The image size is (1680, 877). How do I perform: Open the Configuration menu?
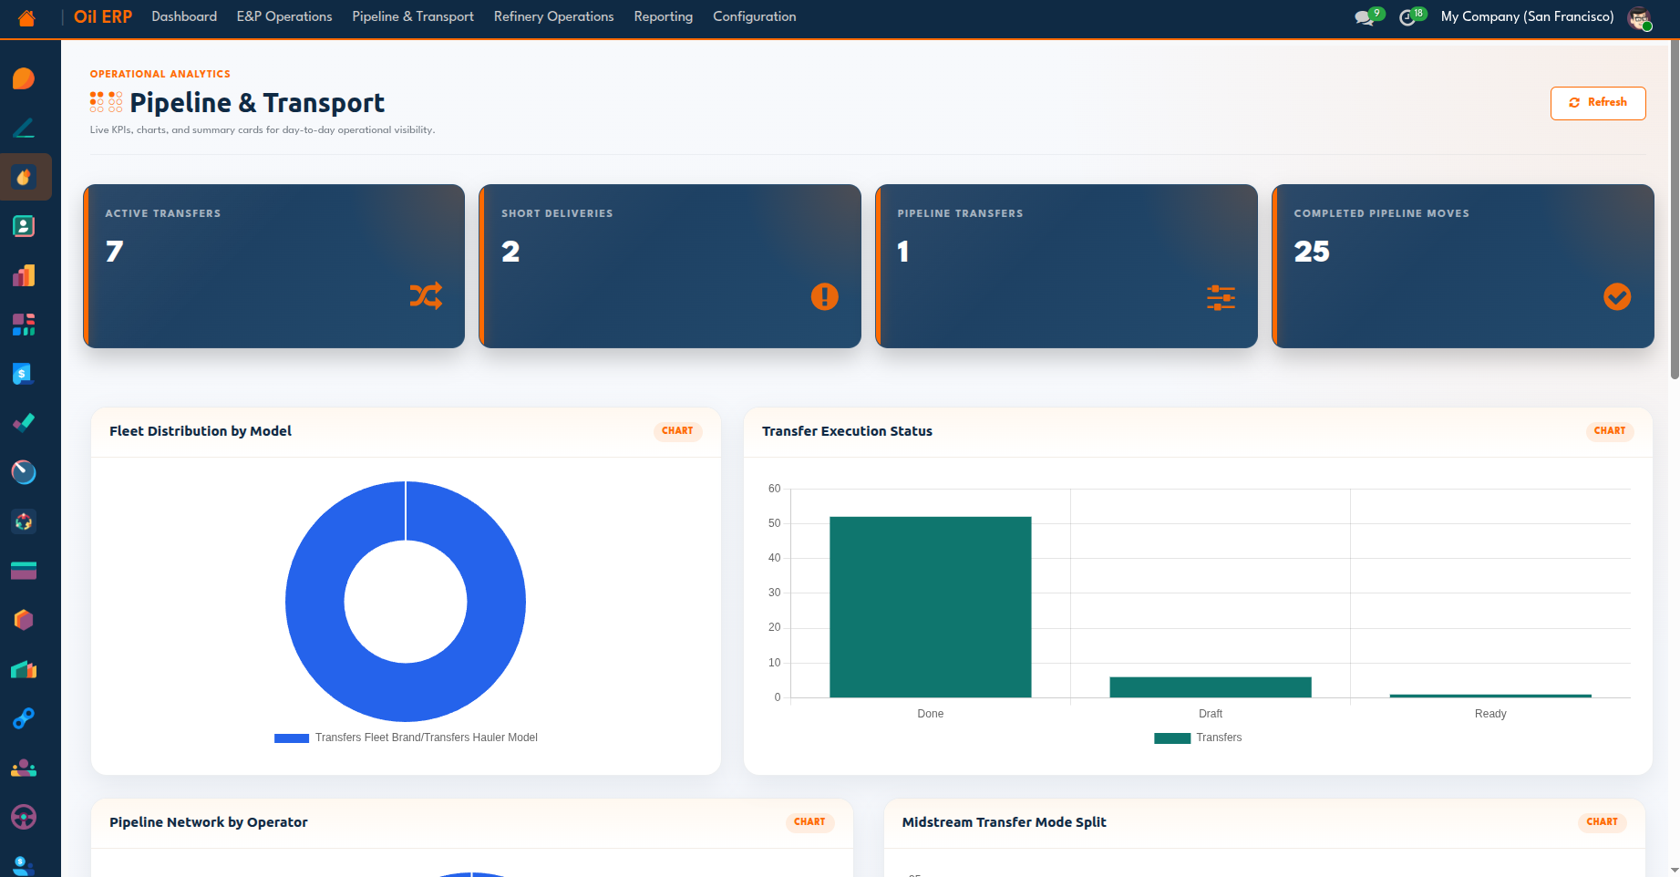point(754,16)
